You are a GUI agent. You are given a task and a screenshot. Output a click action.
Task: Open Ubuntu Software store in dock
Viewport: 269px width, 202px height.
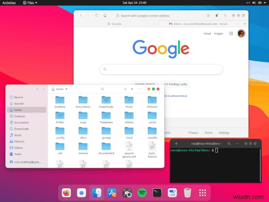[112, 193]
